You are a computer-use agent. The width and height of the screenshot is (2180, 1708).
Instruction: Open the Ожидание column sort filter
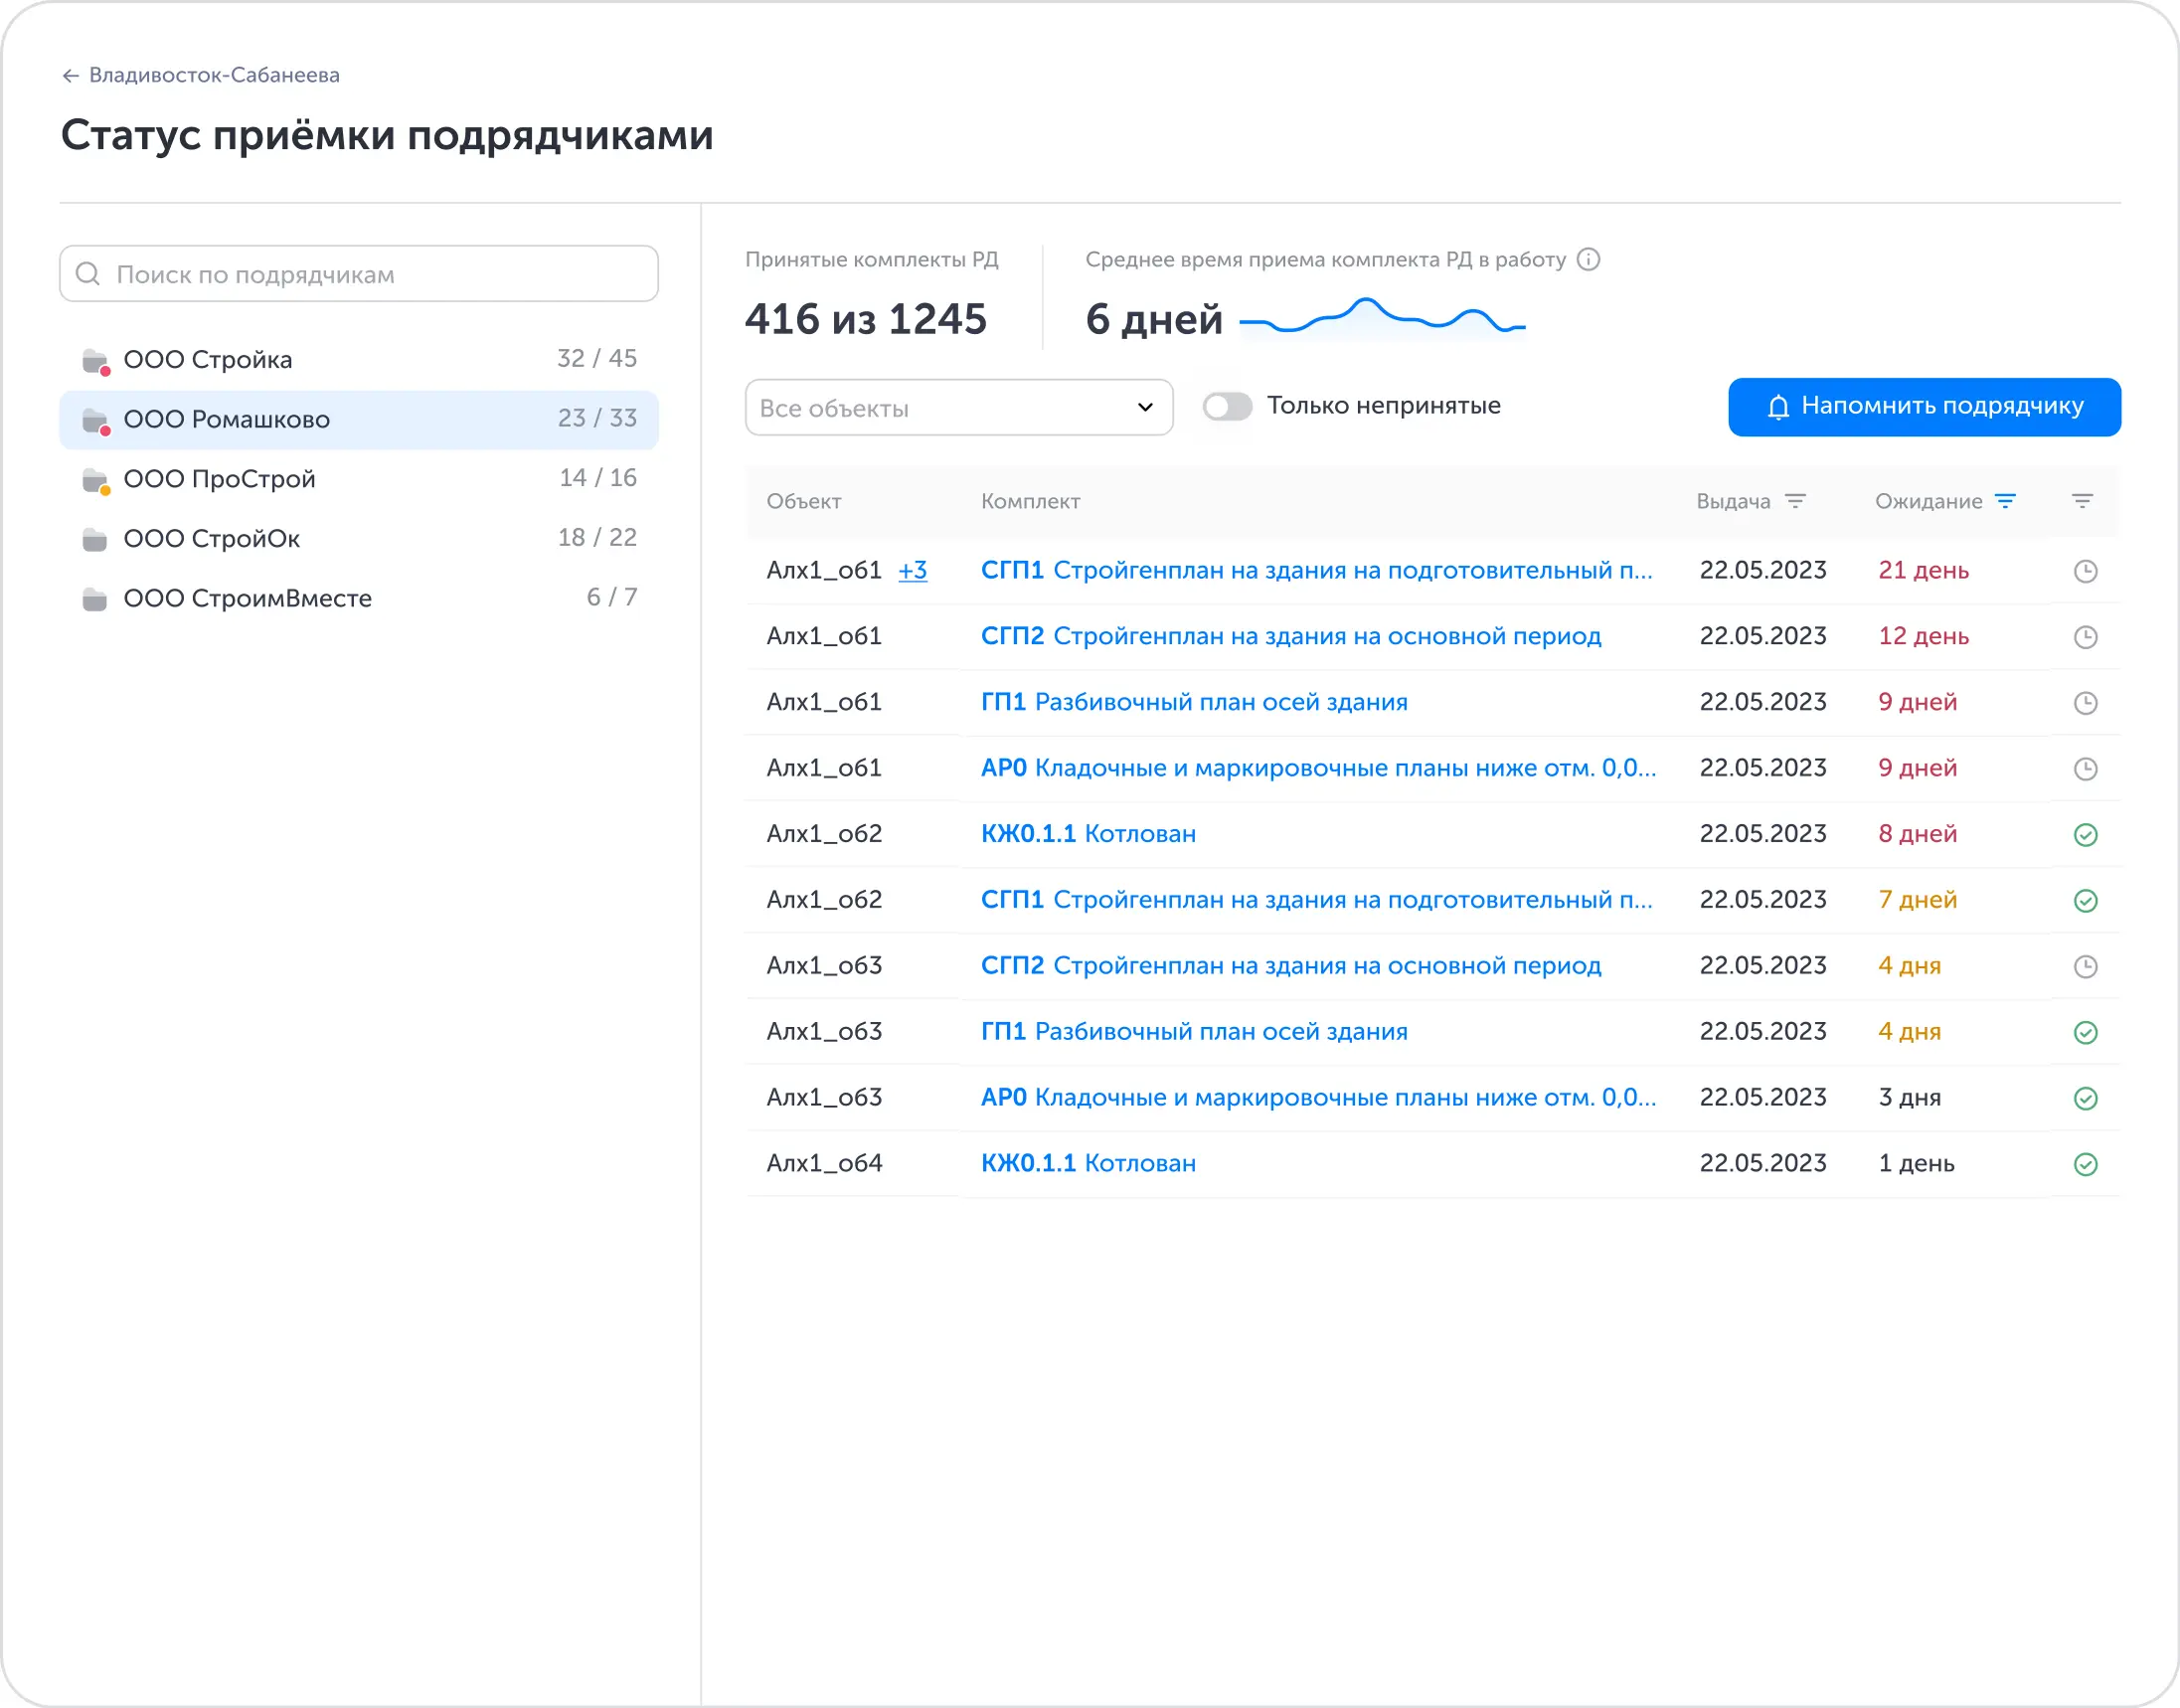2006,501
